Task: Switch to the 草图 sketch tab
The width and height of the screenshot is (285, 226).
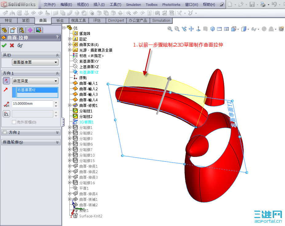Action: (26, 21)
